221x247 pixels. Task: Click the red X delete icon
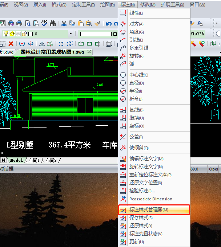click(x=11, y=44)
